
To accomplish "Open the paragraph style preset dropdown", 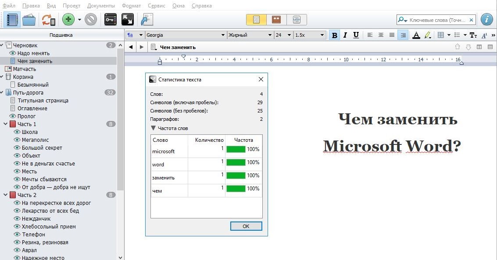I will click(x=135, y=35).
